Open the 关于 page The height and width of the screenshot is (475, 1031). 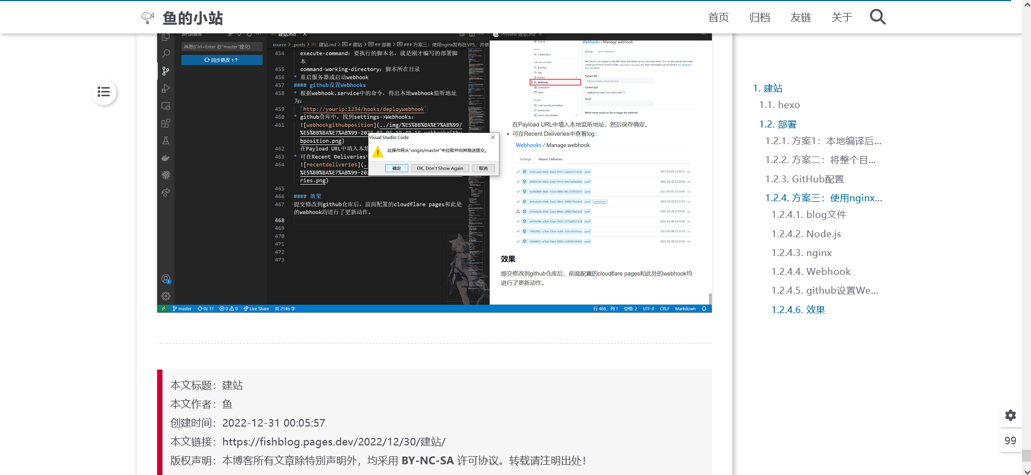841,18
